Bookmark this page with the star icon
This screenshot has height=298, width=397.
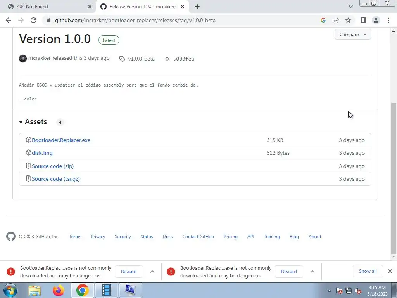(x=348, y=20)
